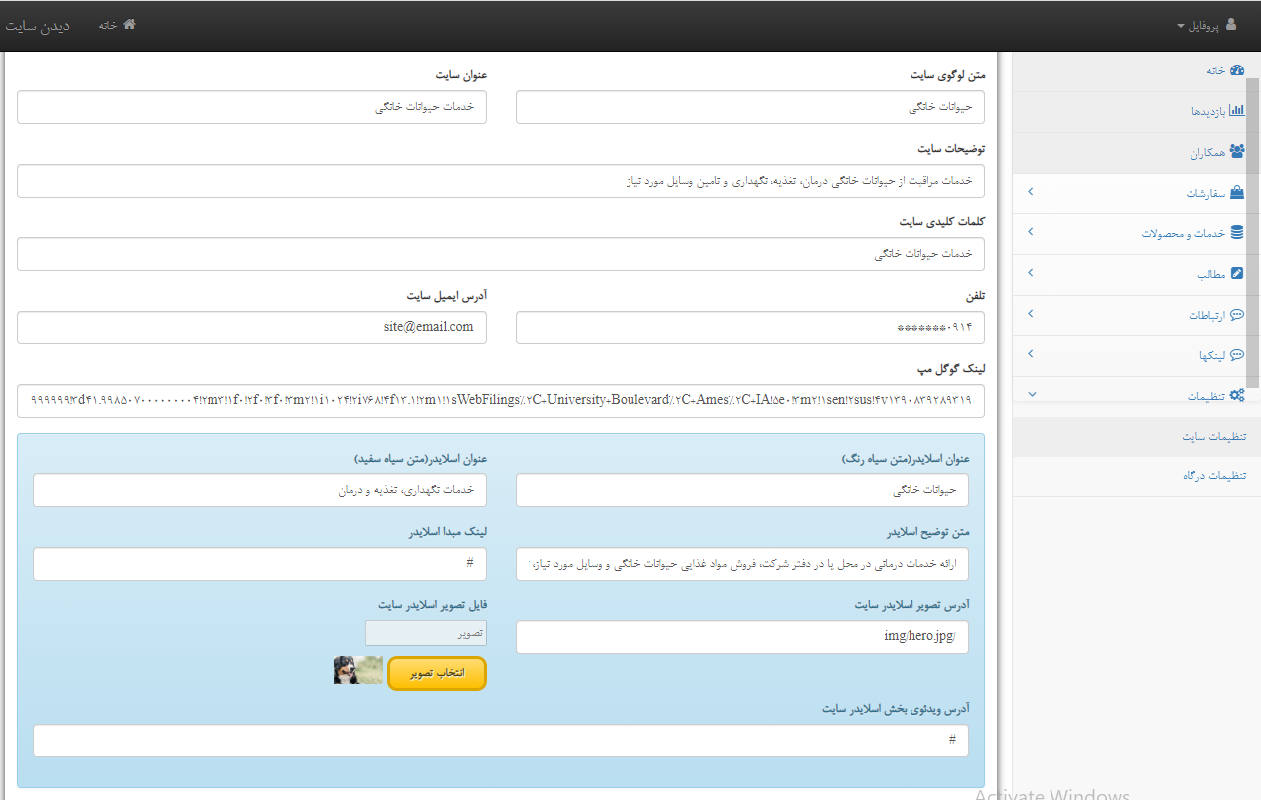Follow the دیدن سایت link in navbar
This screenshot has height=800, width=1261.
(37, 26)
